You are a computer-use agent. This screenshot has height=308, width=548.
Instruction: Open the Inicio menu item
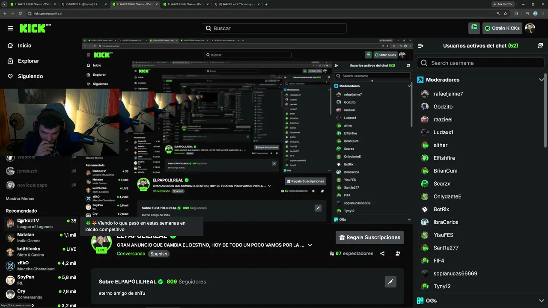[x=24, y=46]
